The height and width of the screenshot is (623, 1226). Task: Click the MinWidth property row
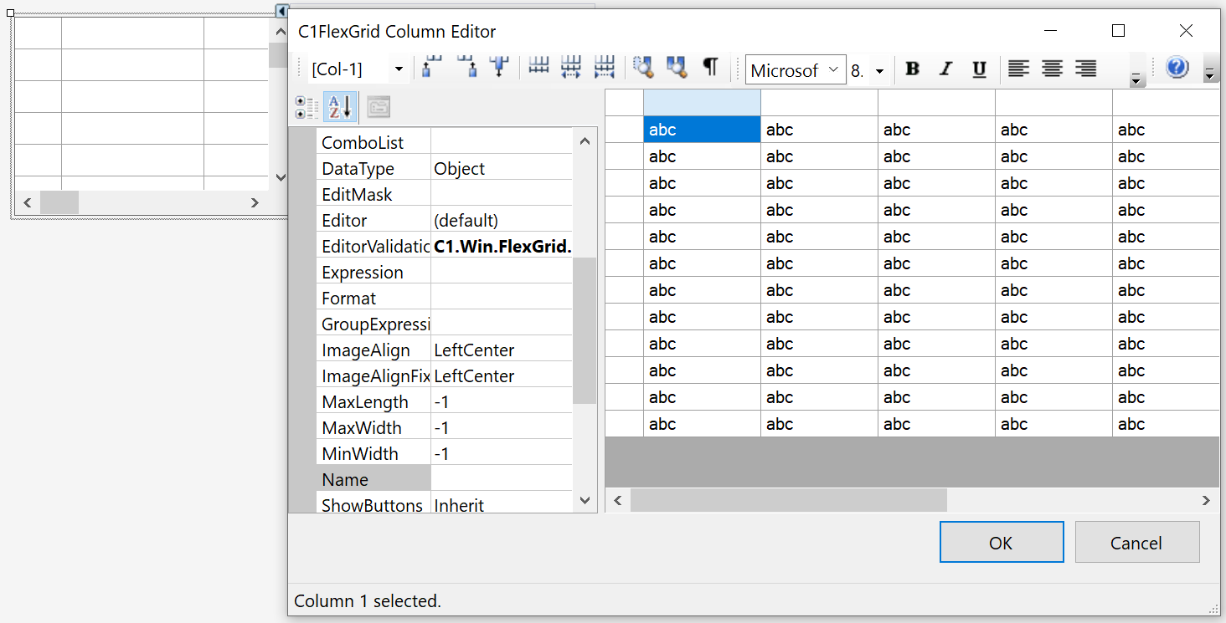pos(445,453)
